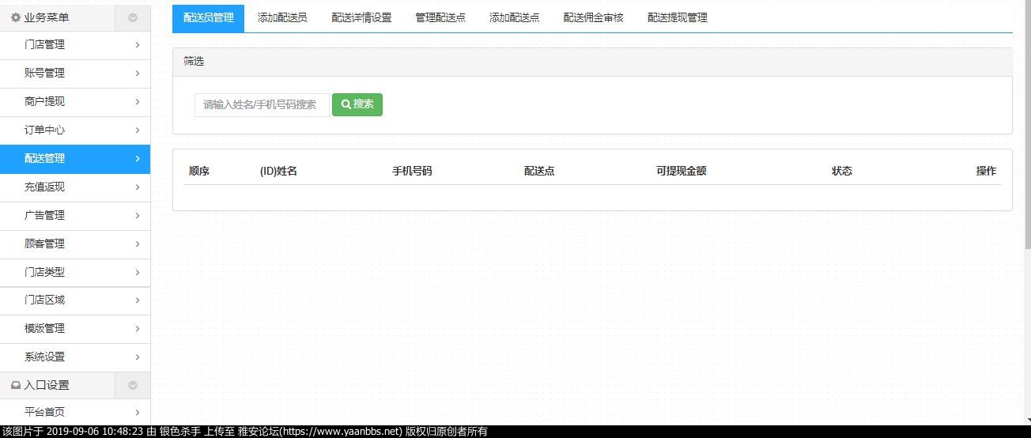The height and width of the screenshot is (438, 1031).
Task: Click the 可提现金额 column header
Action: pos(681,171)
